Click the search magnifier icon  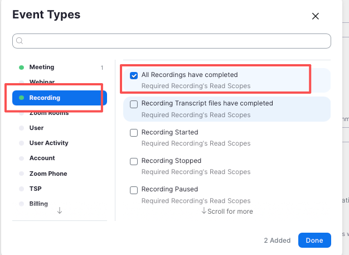[20, 41]
